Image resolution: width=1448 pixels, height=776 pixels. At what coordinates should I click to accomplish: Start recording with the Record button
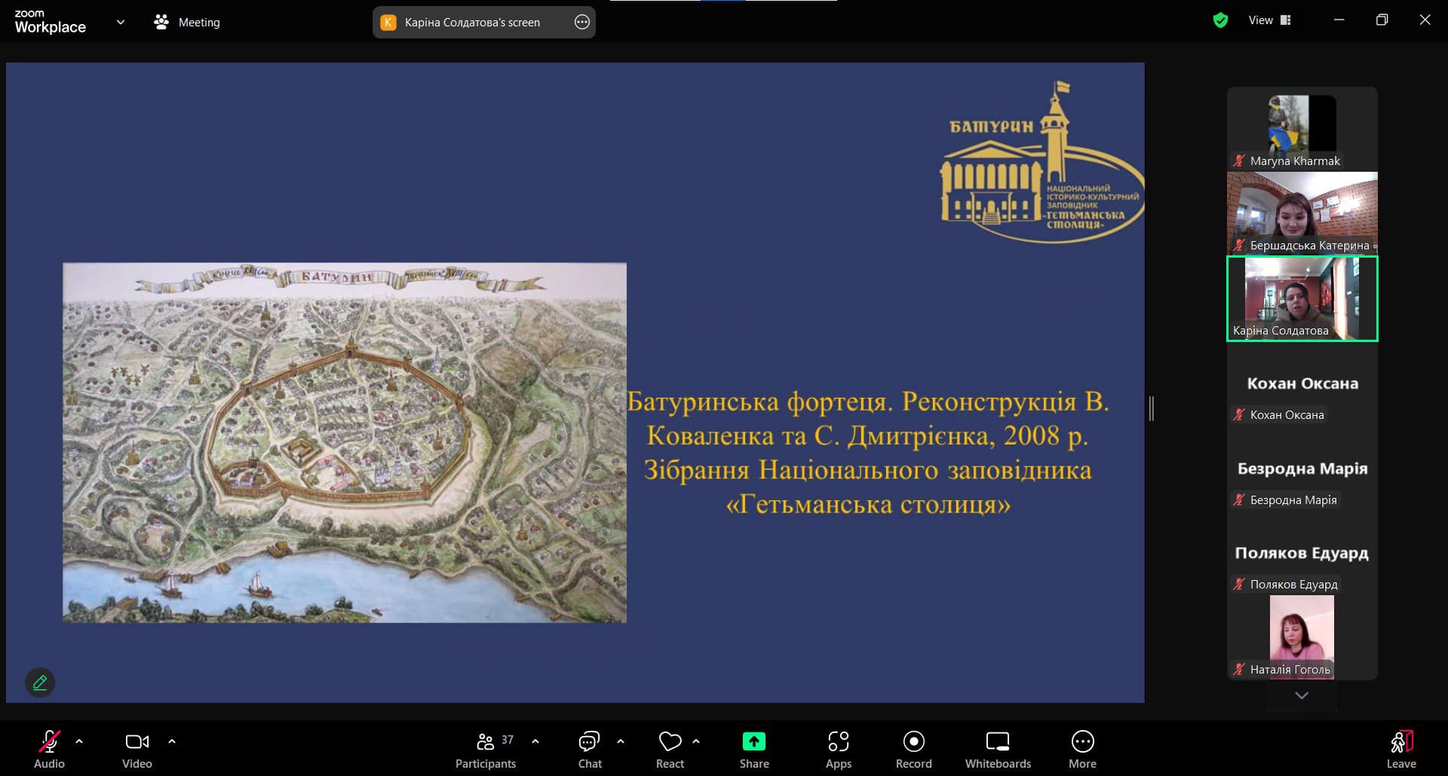914,749
